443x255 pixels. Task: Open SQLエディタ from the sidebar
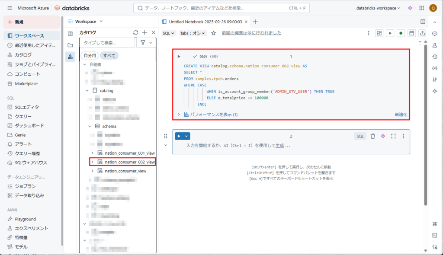click(x=27, y=107)
